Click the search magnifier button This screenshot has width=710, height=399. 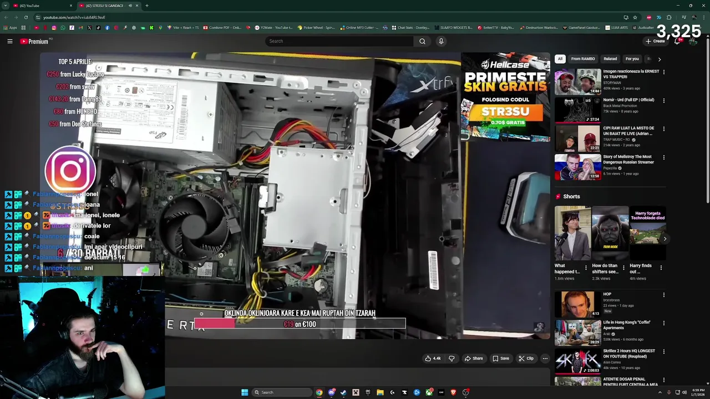(x=422, y=41)
